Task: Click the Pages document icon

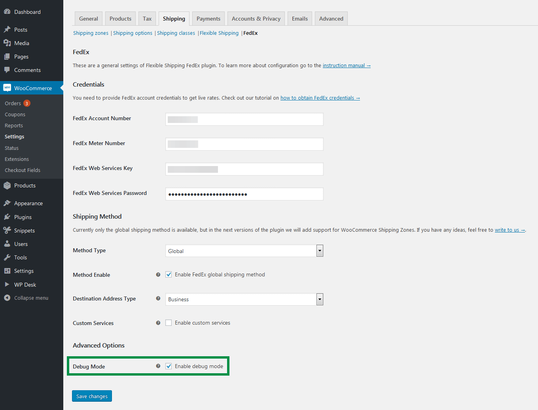Action: (x=7, y=57)
